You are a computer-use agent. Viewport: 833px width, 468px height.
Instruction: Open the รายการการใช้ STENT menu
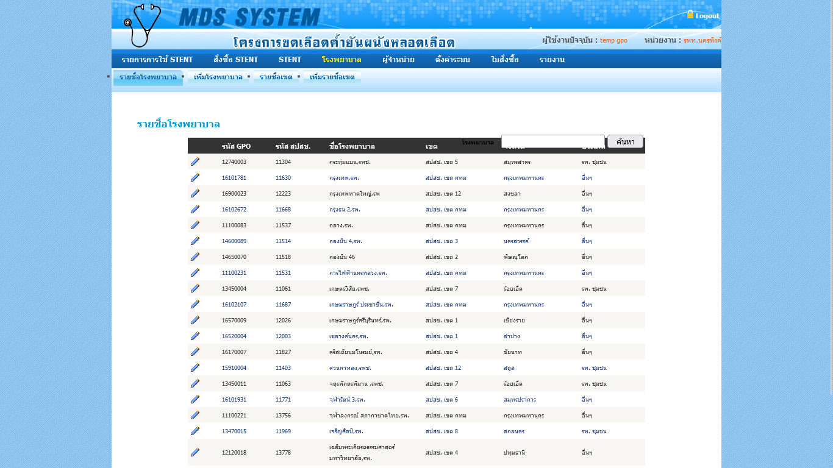click(x=157, y=60)
